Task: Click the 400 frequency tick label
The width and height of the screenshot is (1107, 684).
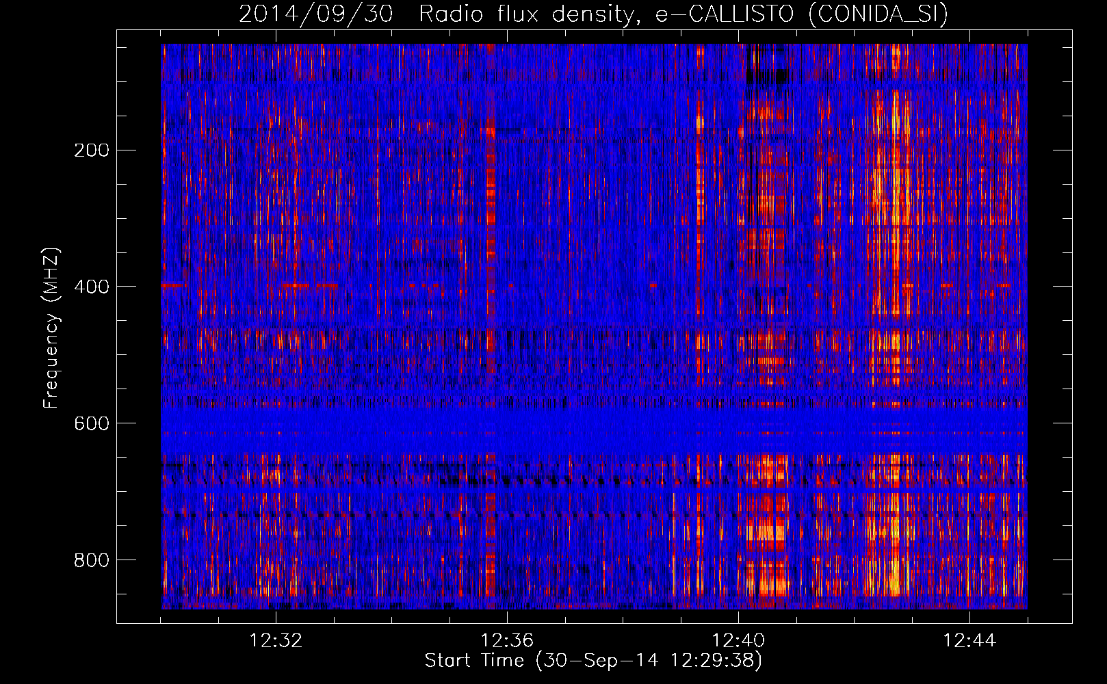Action: 92,287
